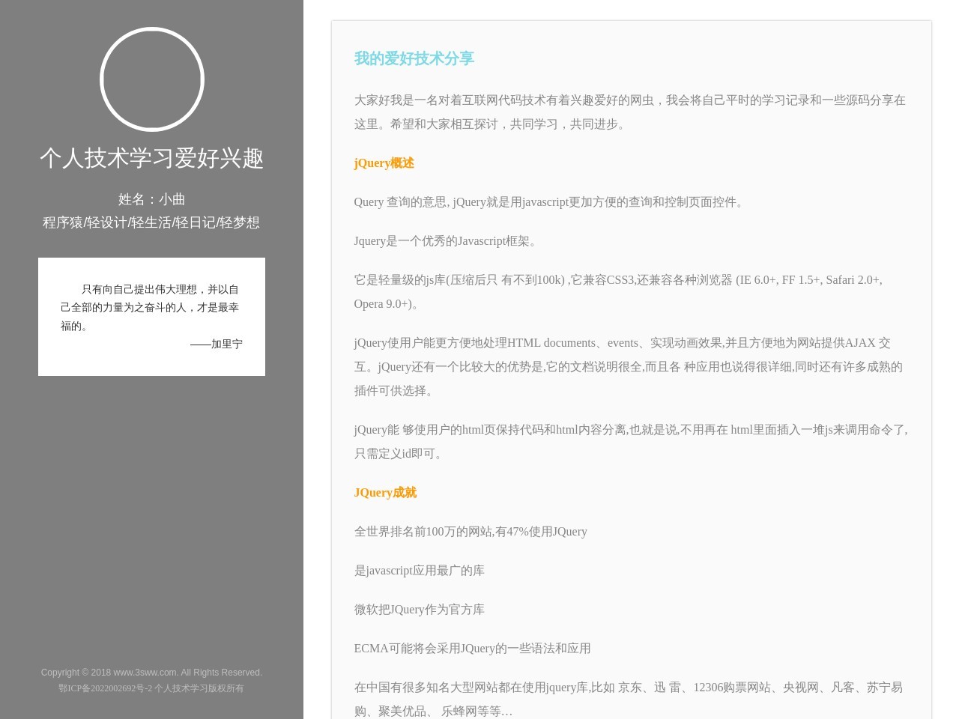Viewport: 959px width, 719px height.
Task: Click the paragraph about AJAX 交互
Action: 629,367
